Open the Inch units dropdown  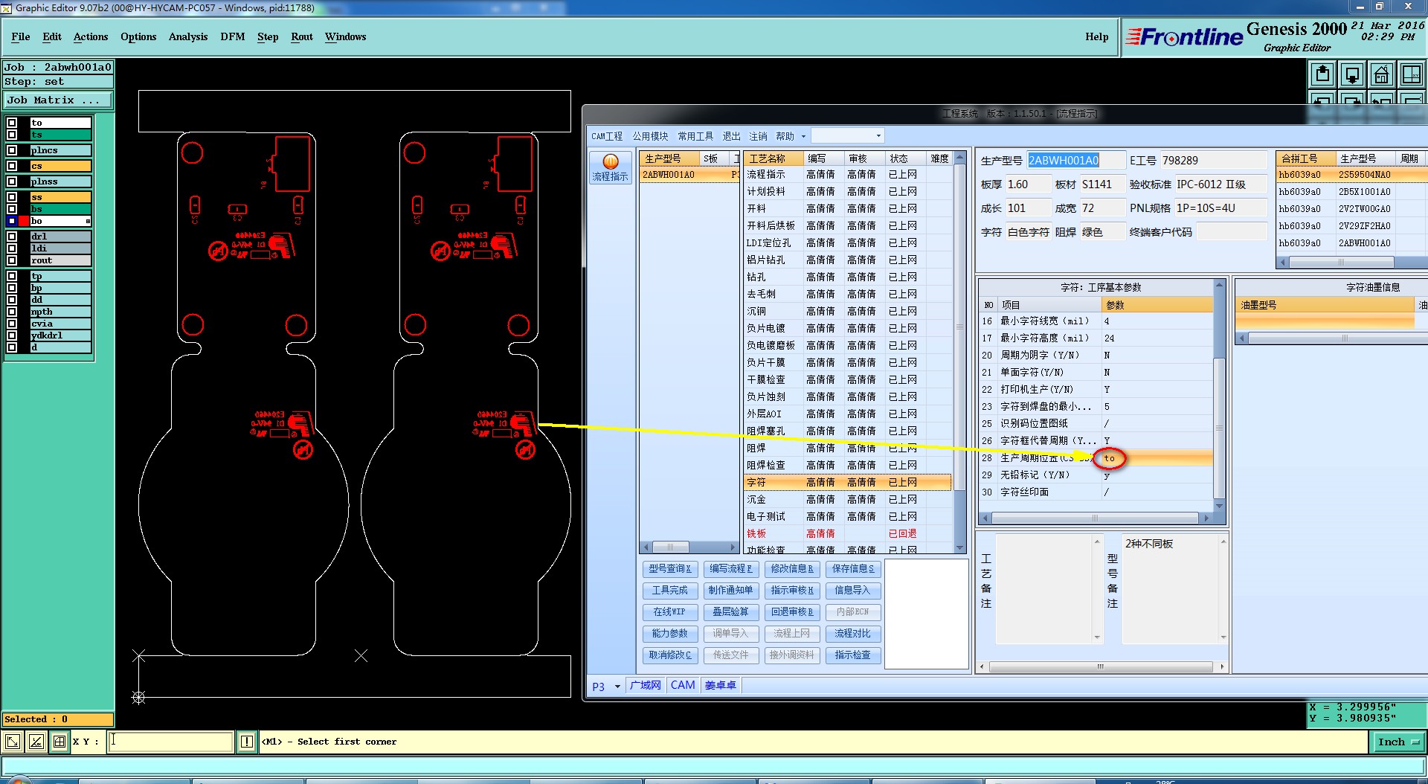(x=1398, y=742)
